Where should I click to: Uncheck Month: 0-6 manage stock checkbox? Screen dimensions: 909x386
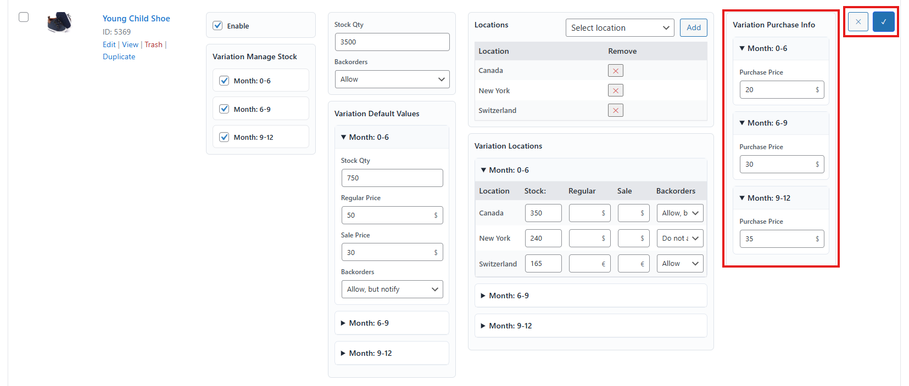coord(224,81)
